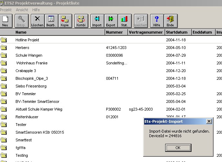This screenshot has height=162, width=222.
Task: Open the Hilfe menu in menu bar
Action: pyautogui.click(x=36, y=10)
